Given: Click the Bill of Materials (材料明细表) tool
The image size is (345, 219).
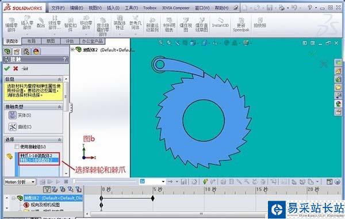Looking at the screenshot, I should 169,25.
